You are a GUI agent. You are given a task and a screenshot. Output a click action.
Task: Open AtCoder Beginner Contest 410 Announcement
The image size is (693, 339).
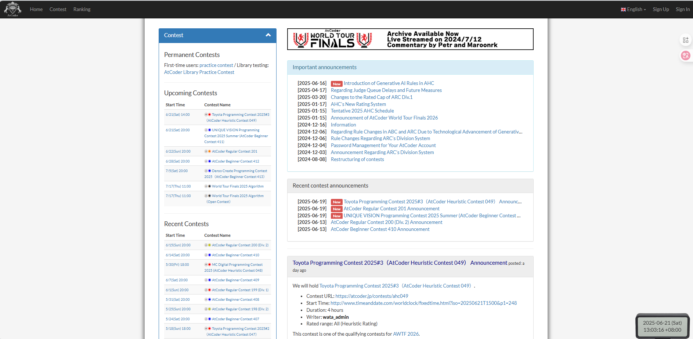(x=380, y=229)
